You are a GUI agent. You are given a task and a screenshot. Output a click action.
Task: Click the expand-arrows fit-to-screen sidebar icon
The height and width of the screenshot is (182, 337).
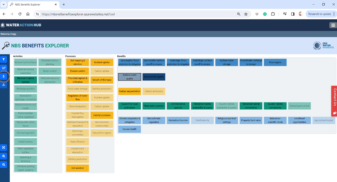coord(4,148)
